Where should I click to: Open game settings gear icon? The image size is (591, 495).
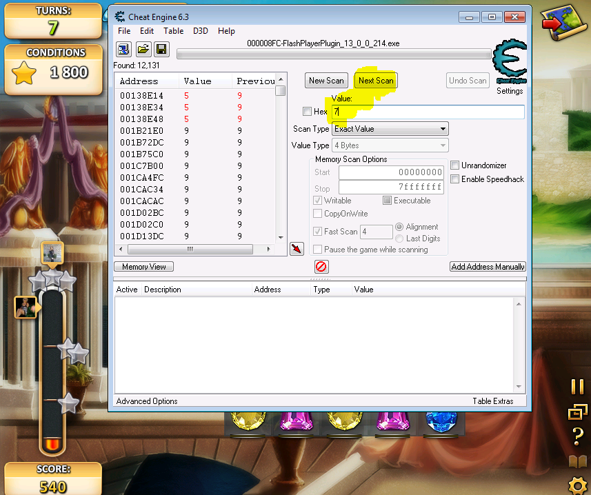(x=579, y=486)
